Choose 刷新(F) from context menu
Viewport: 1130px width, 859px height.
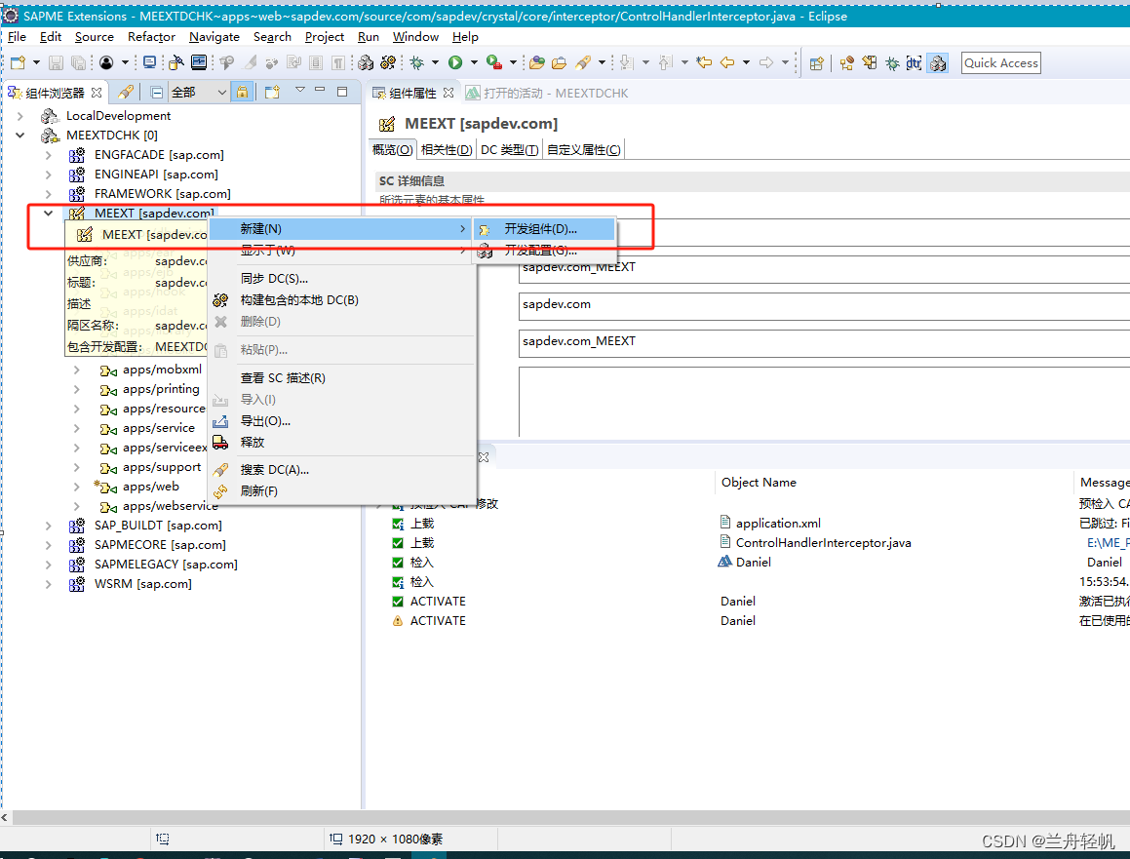341,491
